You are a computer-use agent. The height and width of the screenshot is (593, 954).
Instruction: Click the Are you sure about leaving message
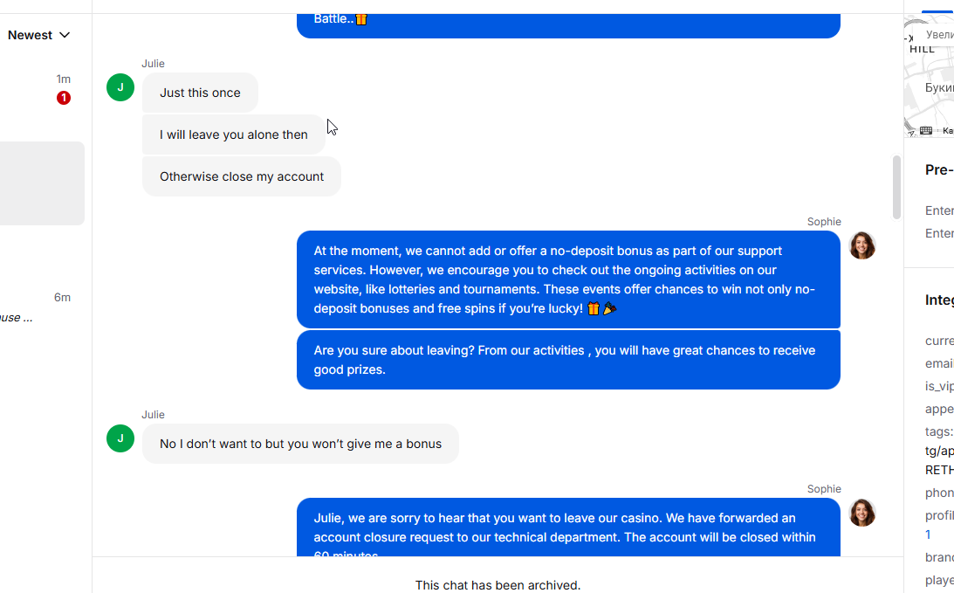tap(568, 360)
